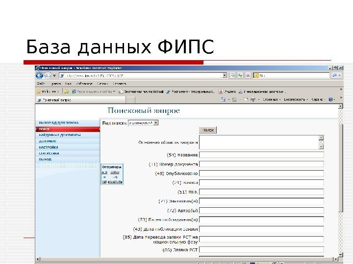The image size is (353, 264).
Task: Open the Страница command bar menu
Action: click(x=272, y=99)
